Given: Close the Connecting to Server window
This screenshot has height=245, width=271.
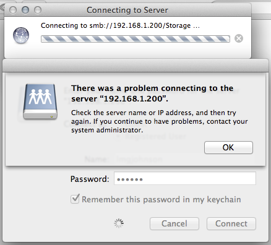Looking at the screenshot, I should coord(13,10).
